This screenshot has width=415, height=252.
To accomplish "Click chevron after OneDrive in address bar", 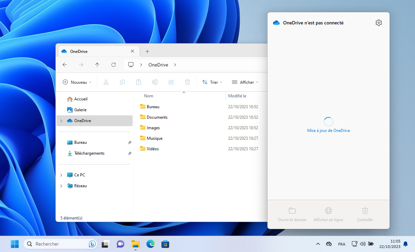I will click(175, 65).
